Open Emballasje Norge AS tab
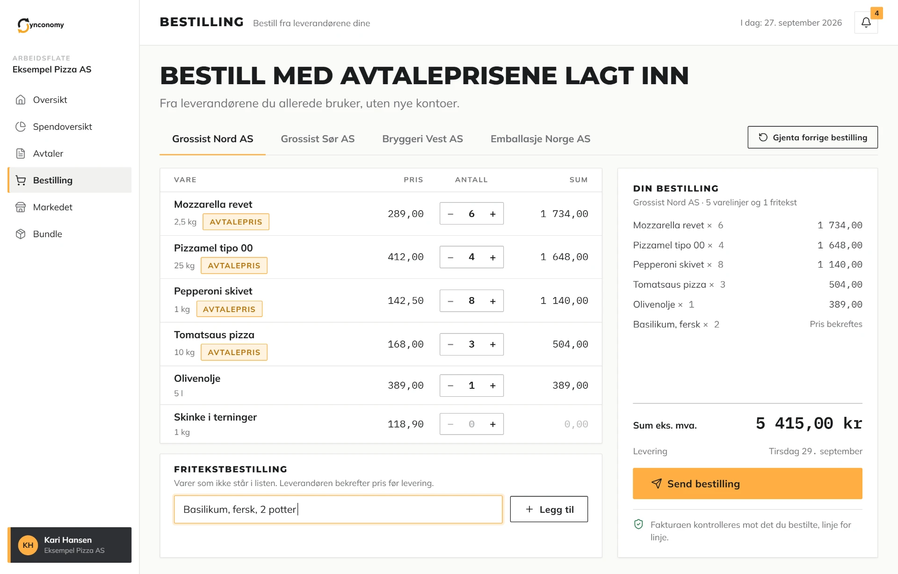Screen dimensions: 898x574 click(x=540, y=139)
